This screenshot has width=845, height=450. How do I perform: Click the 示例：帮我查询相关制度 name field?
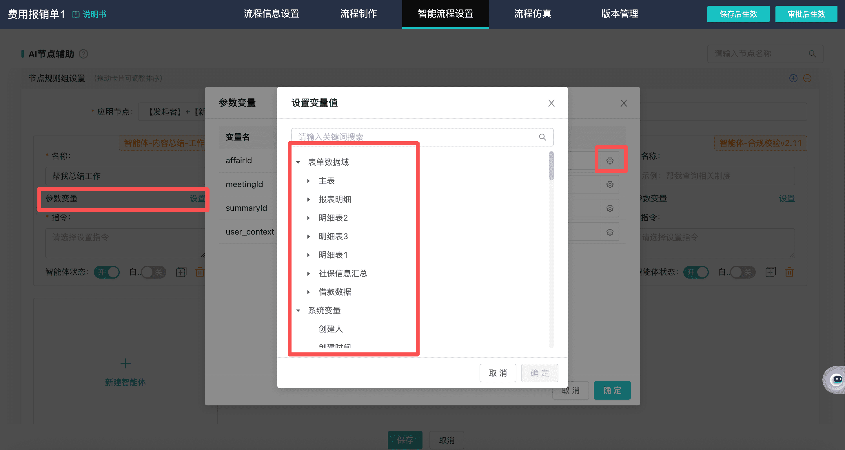pyautogui.click(x=717, y=176)
